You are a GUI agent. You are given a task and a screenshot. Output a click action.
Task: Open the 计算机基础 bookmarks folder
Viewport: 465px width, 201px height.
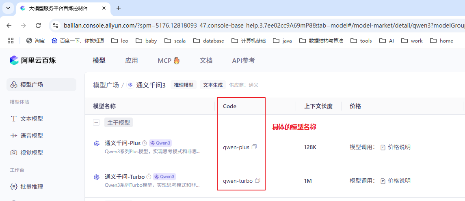click(x=249, y=41)
